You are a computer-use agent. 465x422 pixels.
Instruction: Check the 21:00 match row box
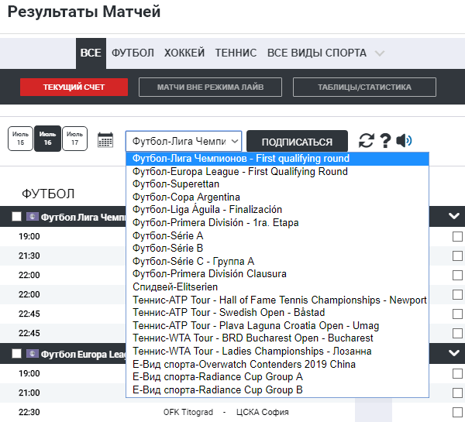point(457,393)
